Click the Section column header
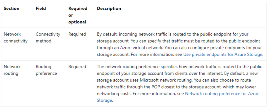The image size is (267, 107). (11, 8)
